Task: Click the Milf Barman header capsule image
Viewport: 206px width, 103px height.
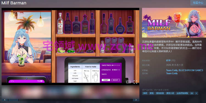Action: (174, 23)
